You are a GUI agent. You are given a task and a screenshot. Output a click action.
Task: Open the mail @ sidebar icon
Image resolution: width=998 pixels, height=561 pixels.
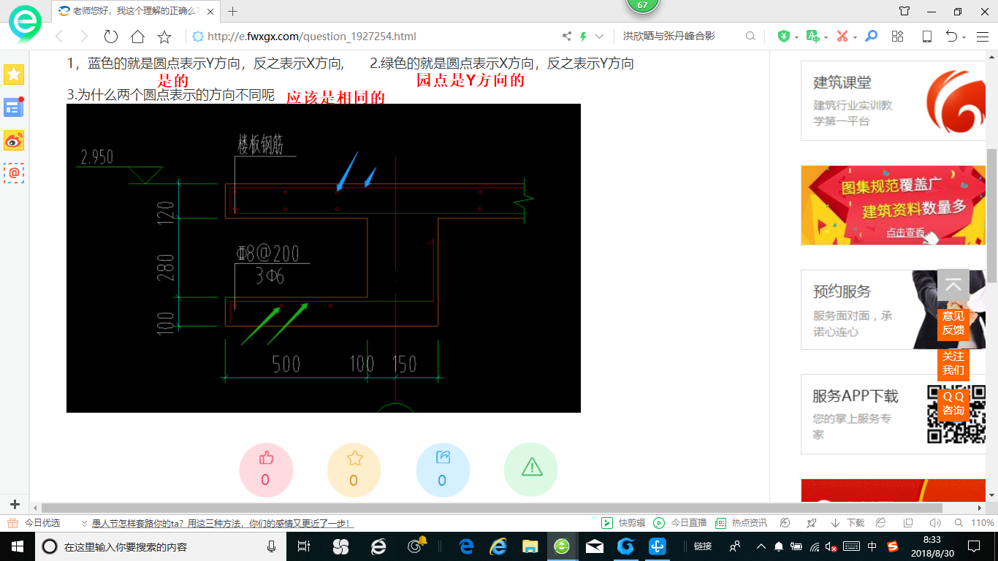(14, 173)
